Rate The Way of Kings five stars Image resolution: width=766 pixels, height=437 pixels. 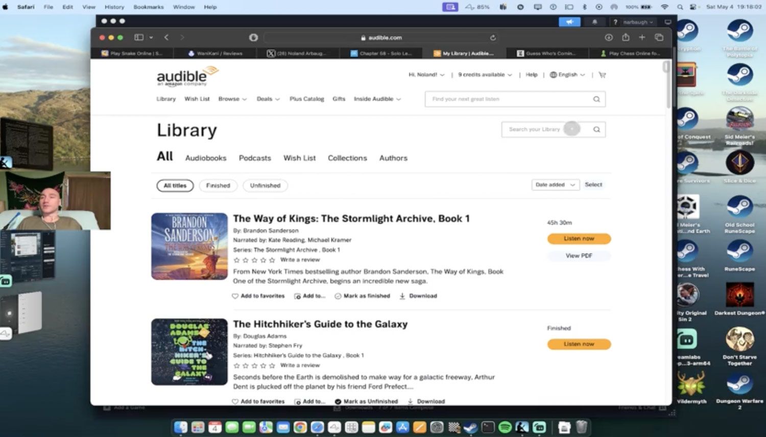click(x=272, y=260)
